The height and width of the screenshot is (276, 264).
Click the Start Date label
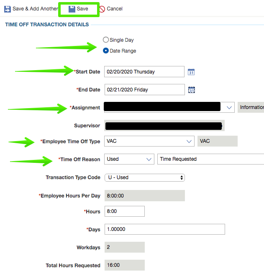pyautogui.click(x=87, y=72)
